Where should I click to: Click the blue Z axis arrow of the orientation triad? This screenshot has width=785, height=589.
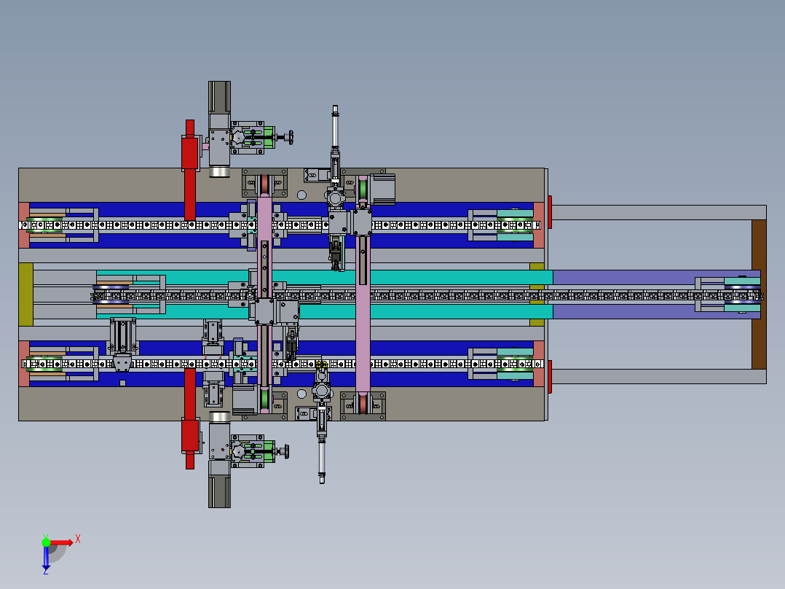point(46,558)
